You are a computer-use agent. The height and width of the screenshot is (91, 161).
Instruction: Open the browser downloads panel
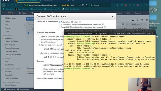(117, 5)
